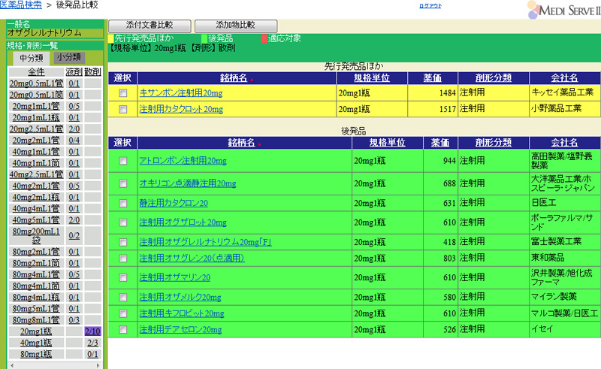Open the 注射用オザマリン20 link
This screenshot has height=369, width=601.
tap(175, 277)
